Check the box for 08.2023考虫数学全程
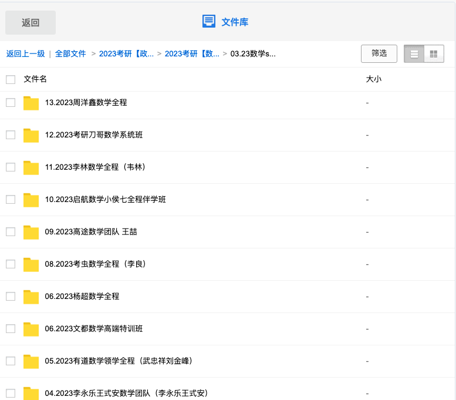Image resolution: width=456 pixels, height=400 pixels. pos(11,264)
